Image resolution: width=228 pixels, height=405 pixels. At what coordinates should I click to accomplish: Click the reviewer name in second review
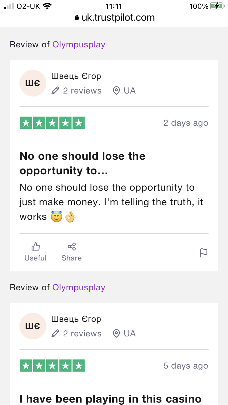[76, 319]
